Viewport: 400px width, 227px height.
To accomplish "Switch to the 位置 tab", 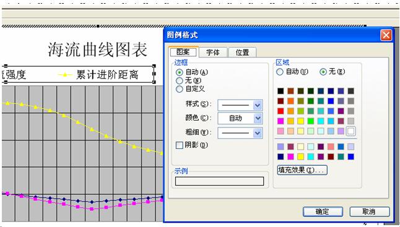I will pos(242,53).
